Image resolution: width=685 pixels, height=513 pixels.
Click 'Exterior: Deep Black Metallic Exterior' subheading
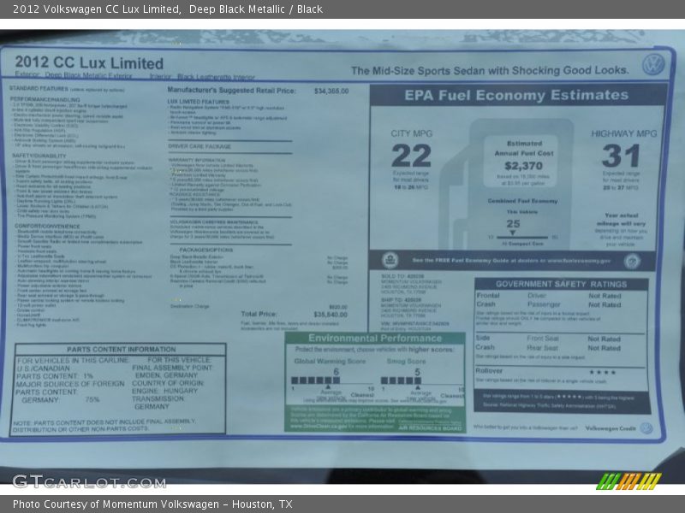click(74, 75)
